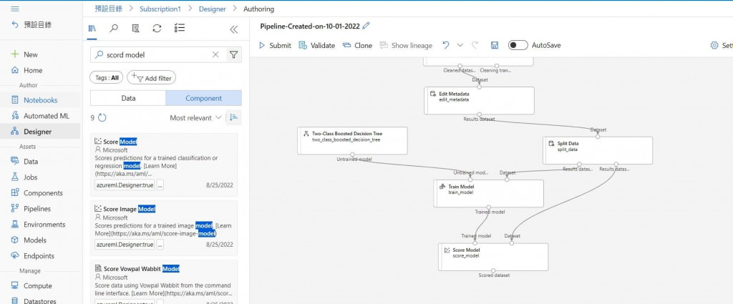Open the checklist panel icon
733x304 pixels.
tap(179, 28)
